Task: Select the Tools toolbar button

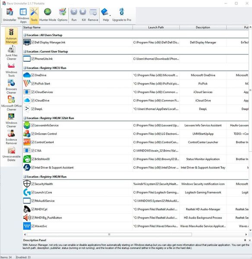Action: tap(34, 15)
